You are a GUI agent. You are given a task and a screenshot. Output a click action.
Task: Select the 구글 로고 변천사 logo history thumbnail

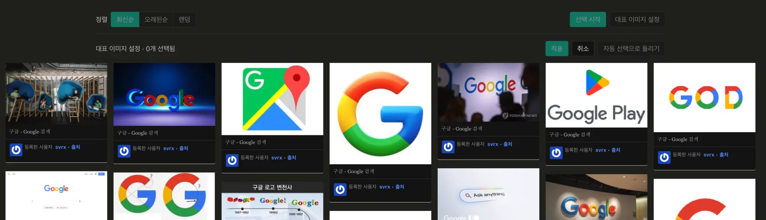(x=272, y=201)
